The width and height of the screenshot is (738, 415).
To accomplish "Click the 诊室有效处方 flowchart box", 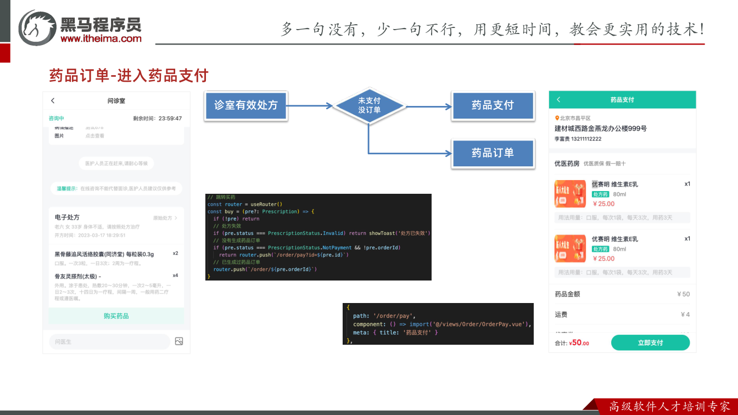I will tap(246, 105).
